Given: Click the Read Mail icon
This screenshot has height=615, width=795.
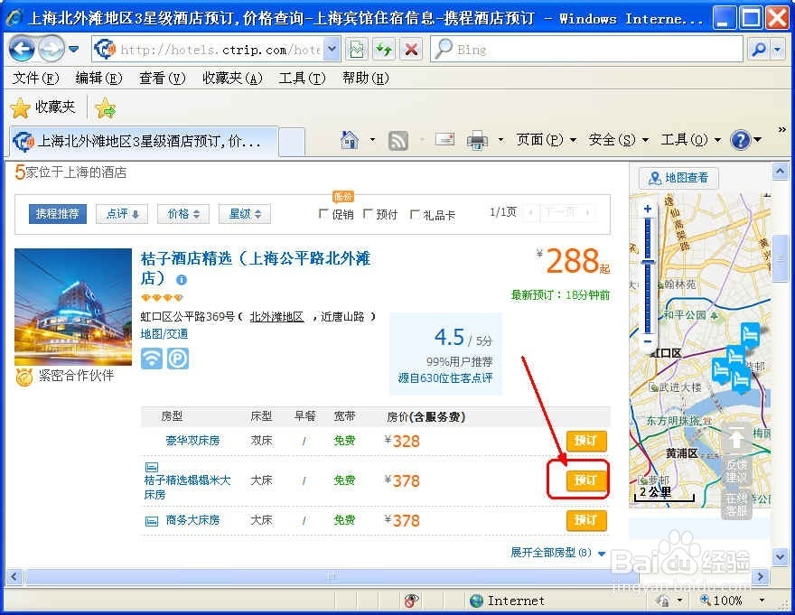Looking at the screenshot, I should click(444, 139).
